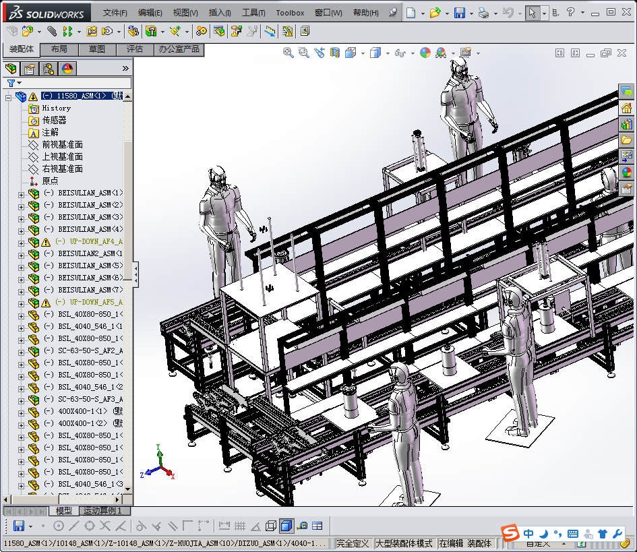
Task: Click the Save icon in top toolbar
Action: 459,13
